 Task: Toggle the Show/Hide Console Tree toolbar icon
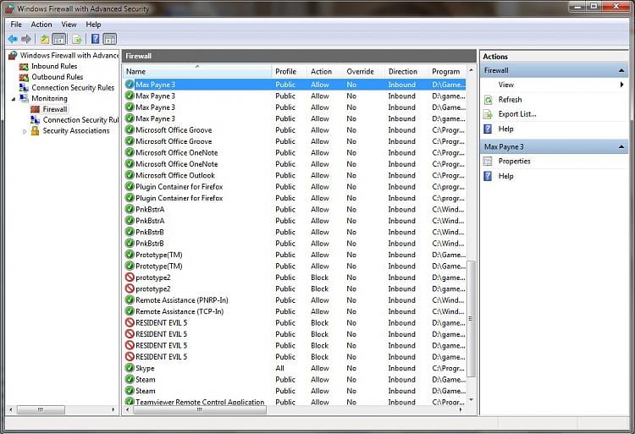coord(59,39)
